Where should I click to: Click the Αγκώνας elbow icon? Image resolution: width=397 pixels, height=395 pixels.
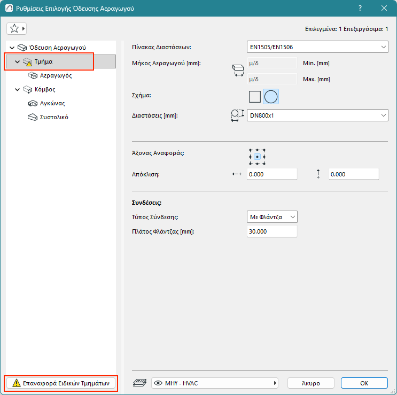(x=33, y=103)
